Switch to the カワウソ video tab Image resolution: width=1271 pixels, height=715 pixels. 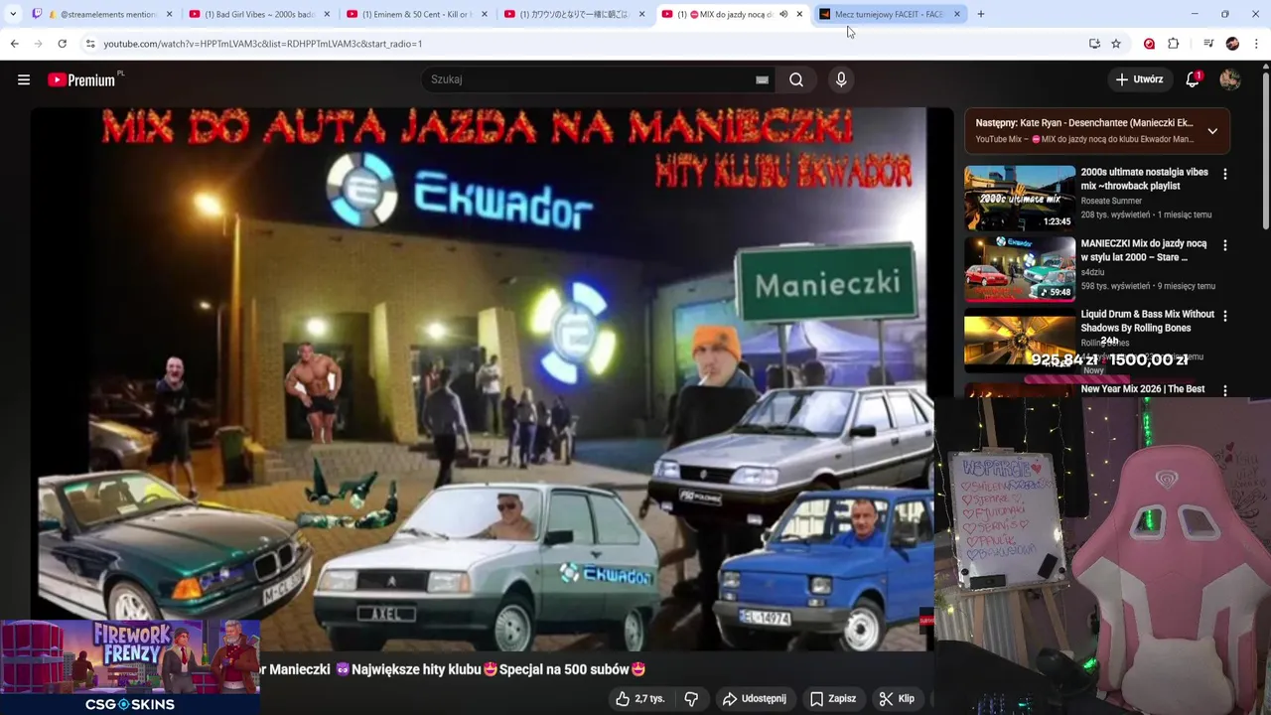coord(573,14)
